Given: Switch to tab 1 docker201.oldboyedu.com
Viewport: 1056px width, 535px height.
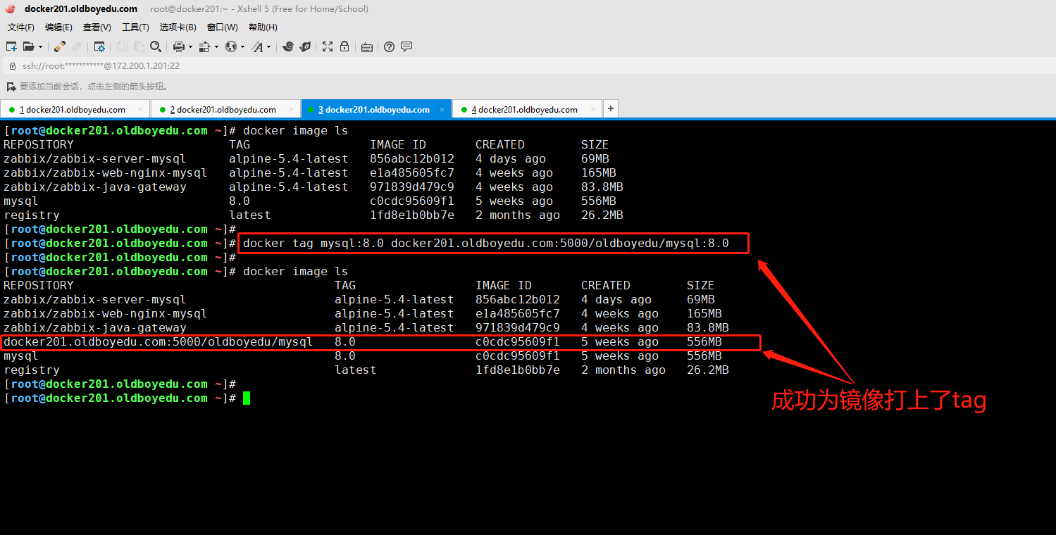Looking at the screenshot, I should pos(72,109).
